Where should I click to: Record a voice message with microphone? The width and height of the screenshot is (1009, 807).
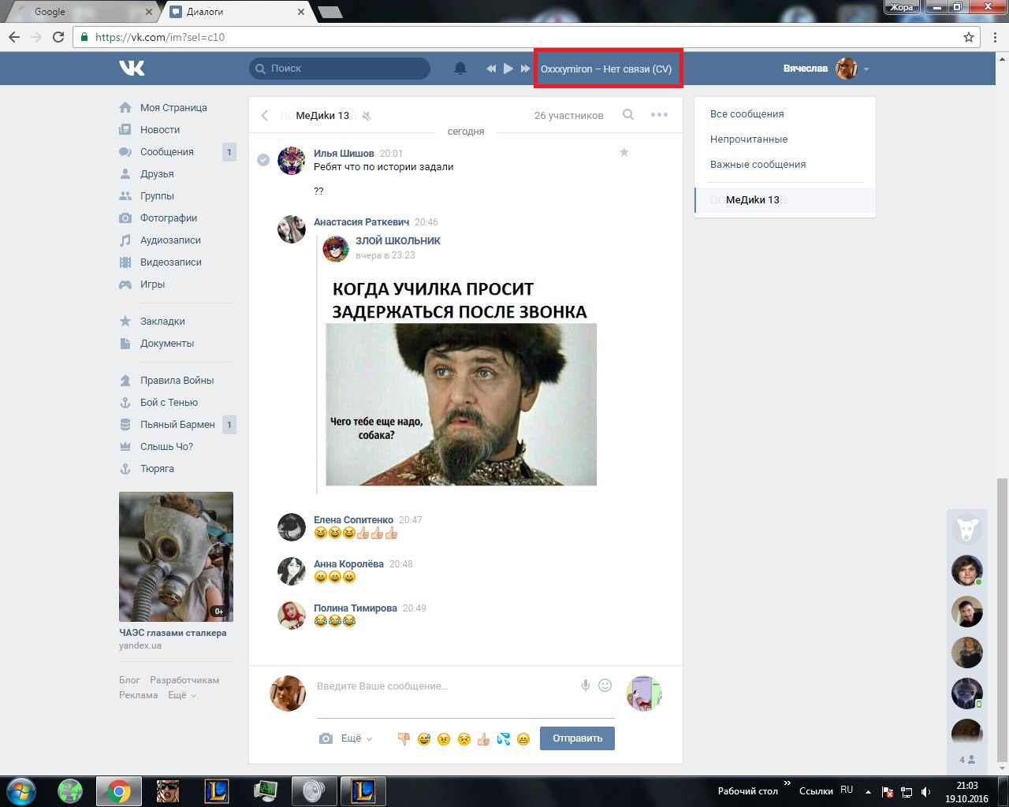(x=586, y=686)
